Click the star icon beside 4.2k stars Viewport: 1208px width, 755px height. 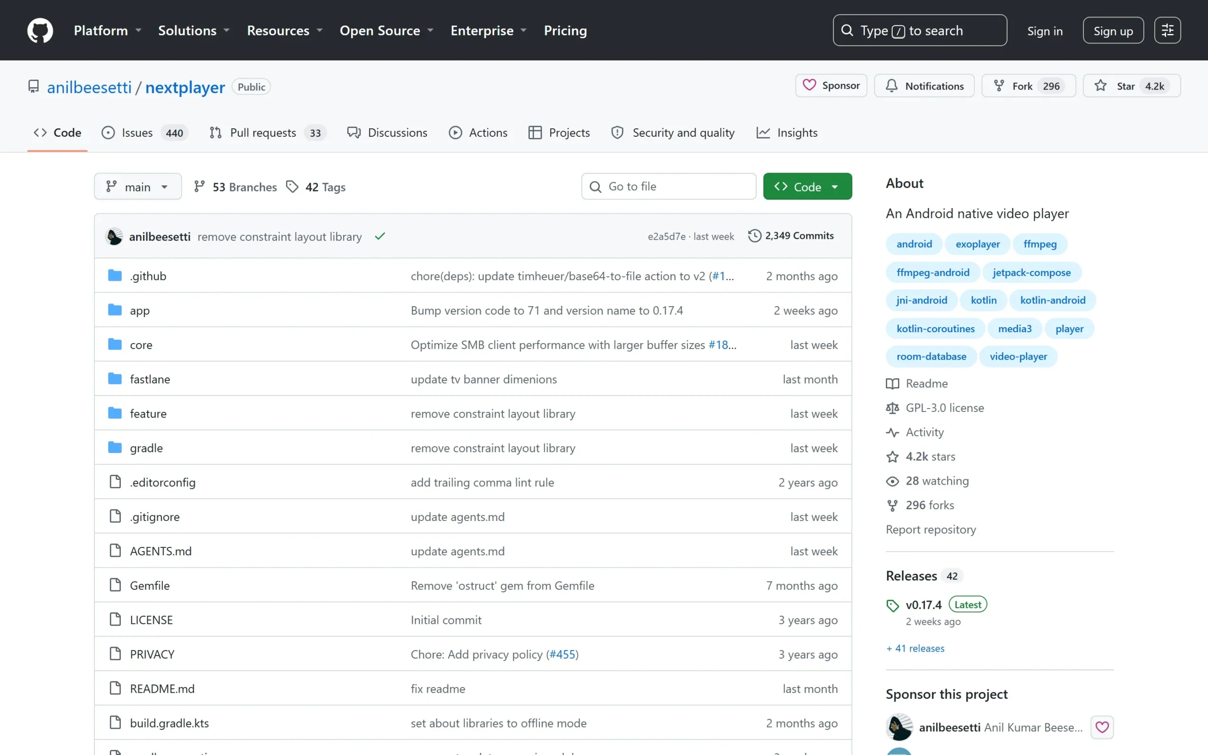tap(892, 456)
